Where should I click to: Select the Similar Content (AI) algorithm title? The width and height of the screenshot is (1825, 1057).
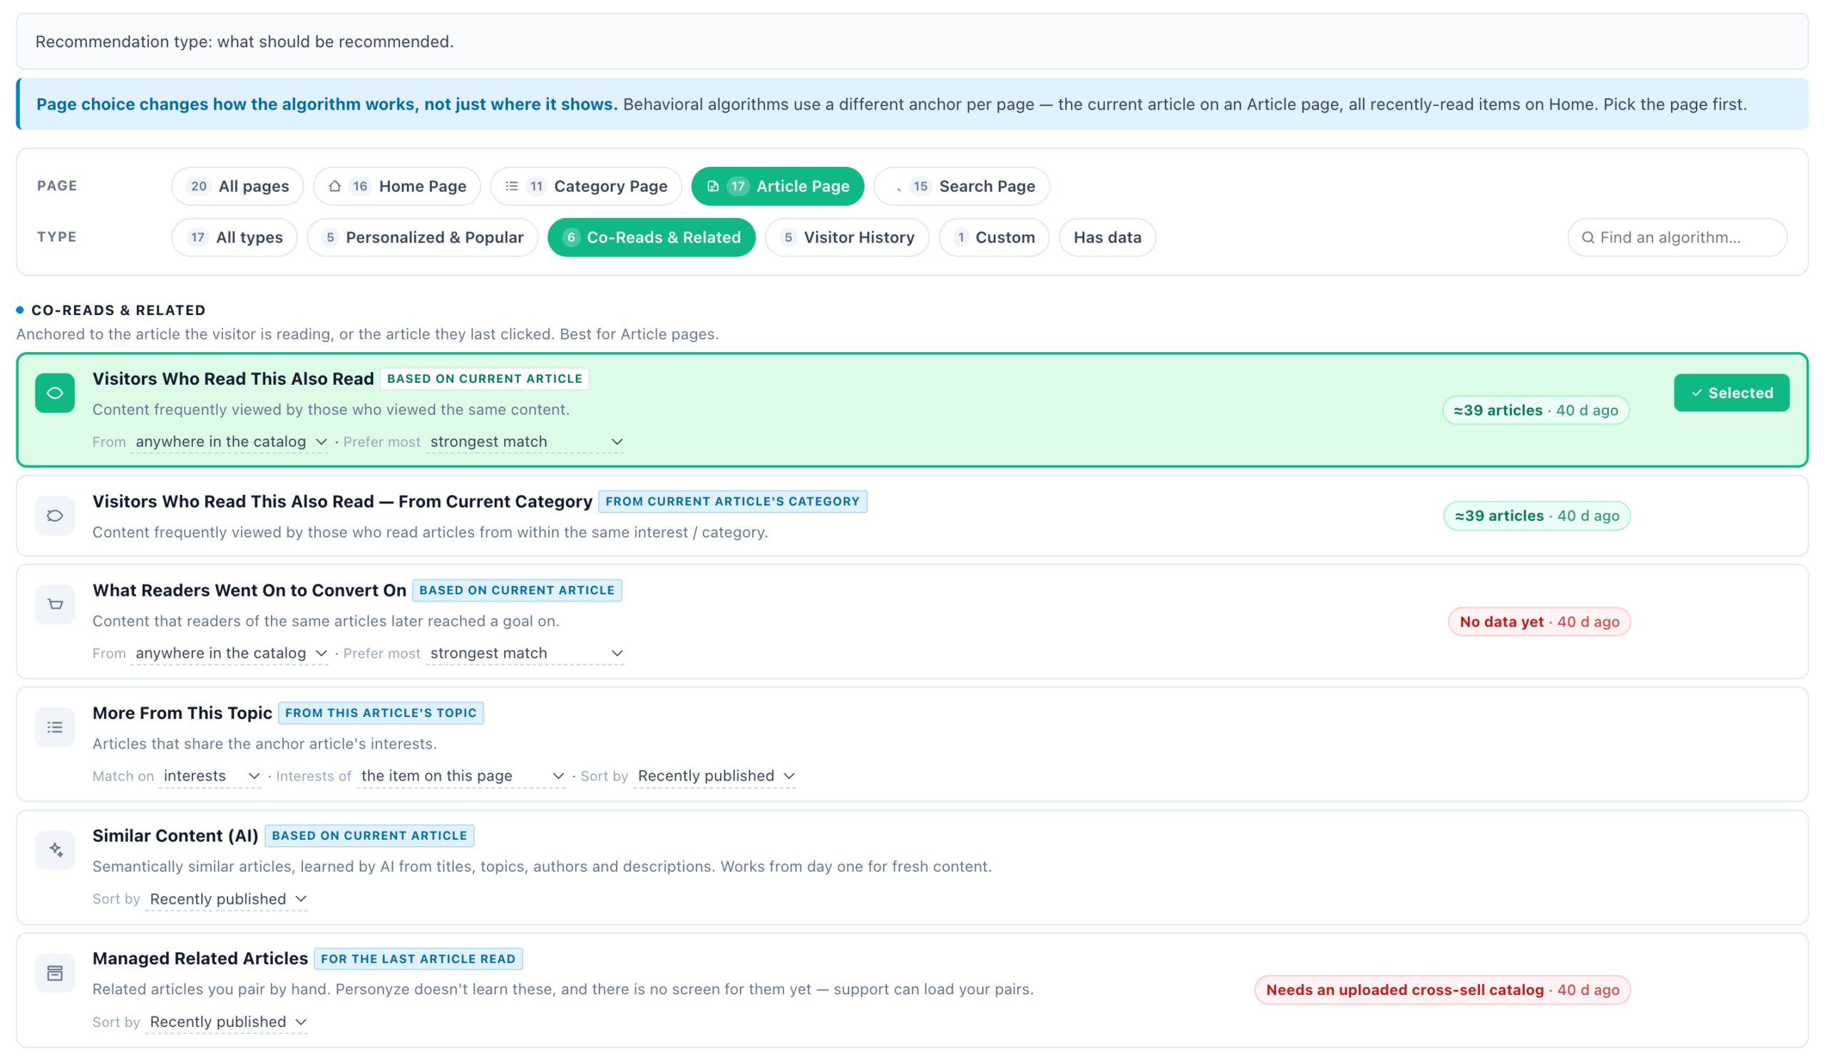click(x=175, y=835)
